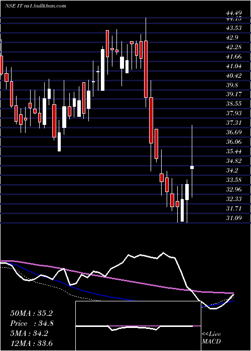Select the 33.58 price level label
The image size is (251, 351).
(234, 180)
